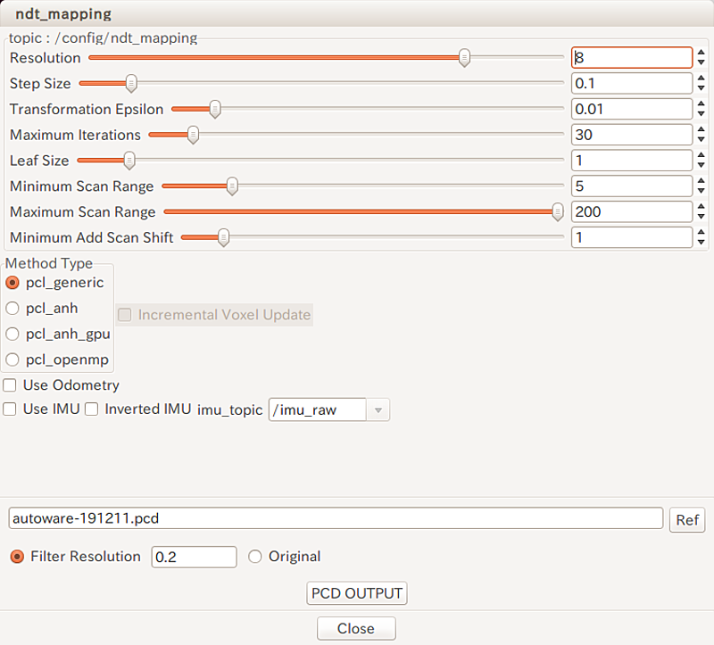Viewport: 714px width, 645px height.
Task: Decrease Step Size with the down arrow
Action: tap(702, 88)
